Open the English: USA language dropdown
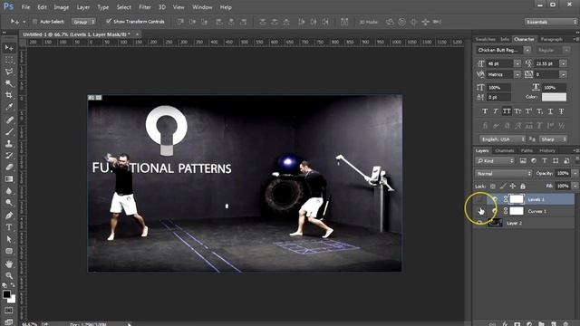The width and height of the screenshot is (580, 326). click(502, 139)
